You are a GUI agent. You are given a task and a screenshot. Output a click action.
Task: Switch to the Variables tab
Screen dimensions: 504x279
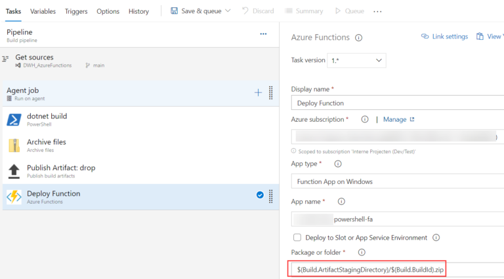click(x=43, y=11)
